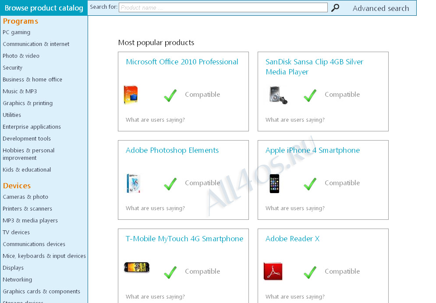Viewport: 436px width, 303px height.
Task: Click 'What are users saying?' under Apple iPhone 4
Action: tap(295, 208)
